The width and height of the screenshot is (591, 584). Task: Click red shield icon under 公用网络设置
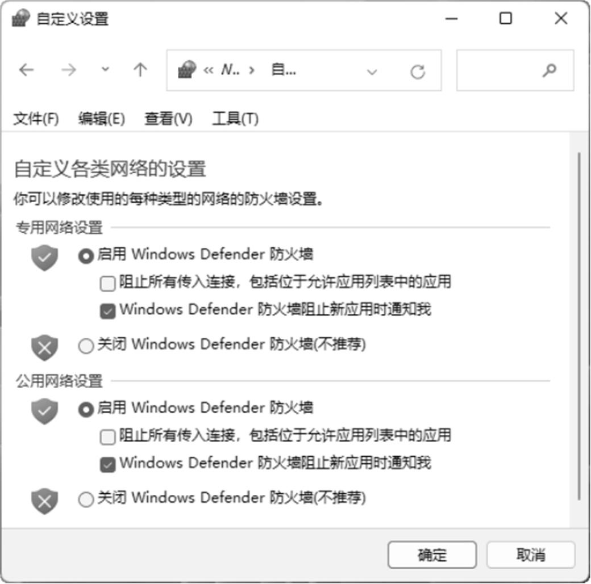click(44, 501)
